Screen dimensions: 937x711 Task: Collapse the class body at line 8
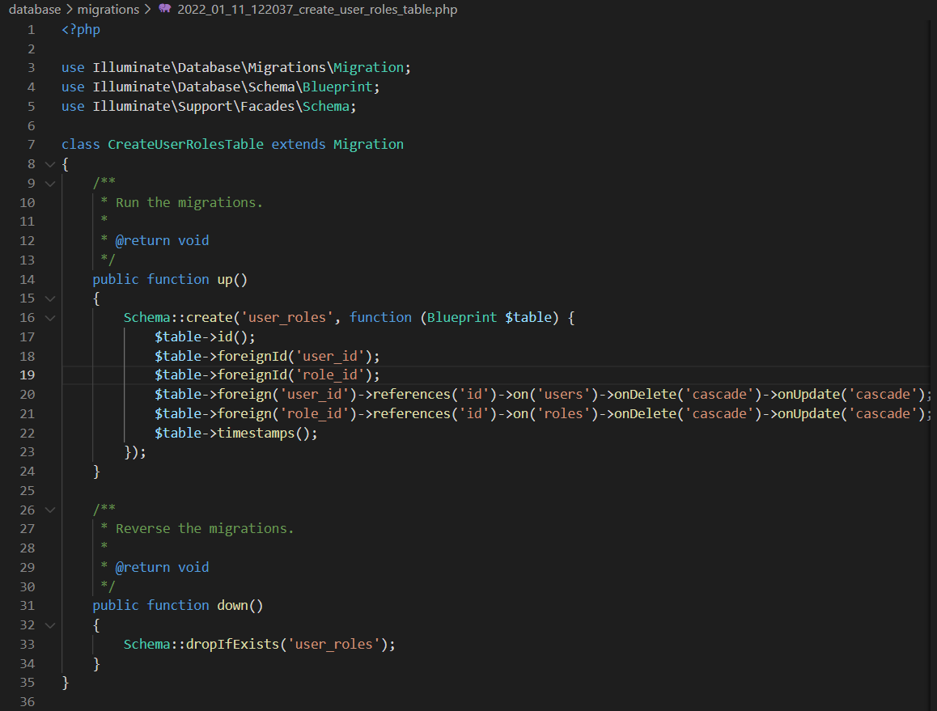50,163
